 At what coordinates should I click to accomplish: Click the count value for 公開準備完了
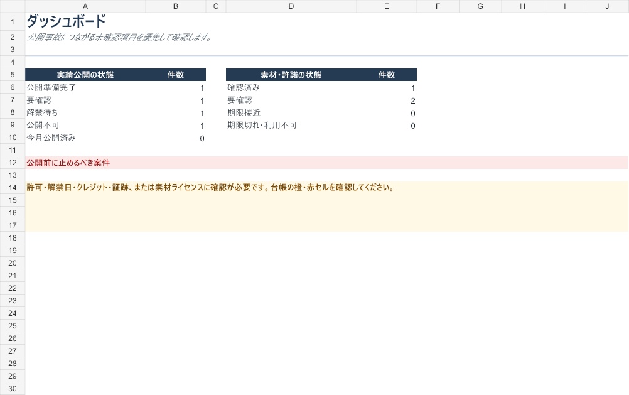(x=176, y=88)
